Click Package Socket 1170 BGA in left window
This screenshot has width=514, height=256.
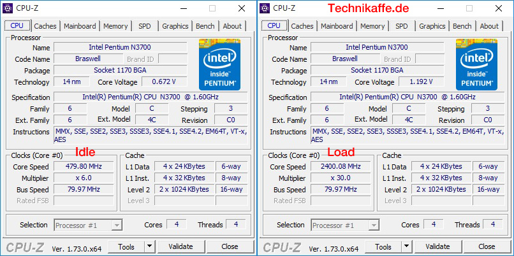coord(121,70)
